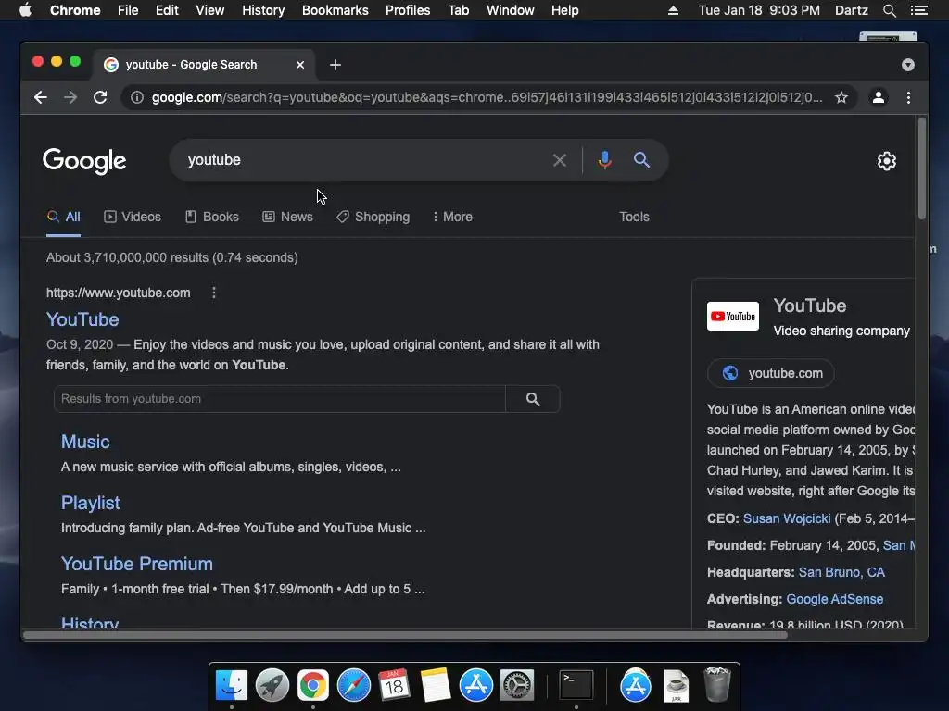The width and height of the screenshot is (949, 711).
Task: Click the search button in youtube.com sitelinks box
Action: (x=533, y=399)
